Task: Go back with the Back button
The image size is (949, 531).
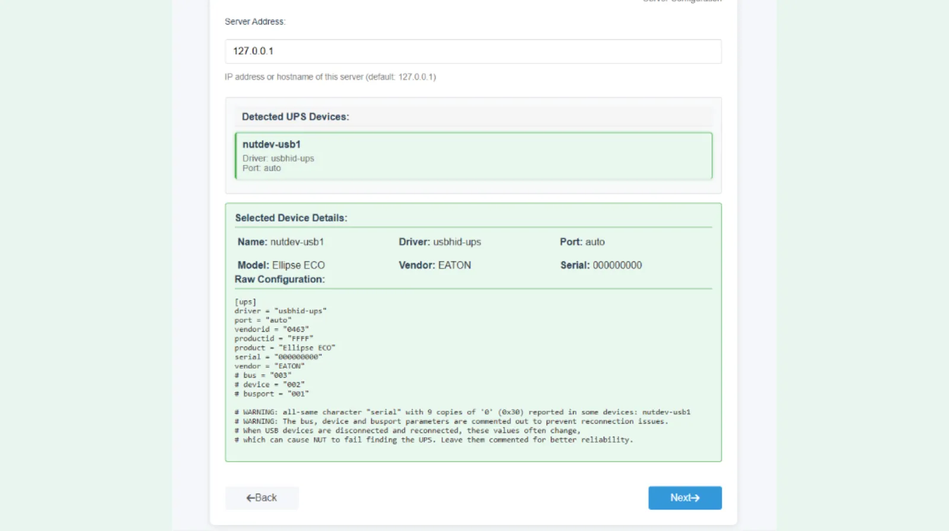Action: click(262, 498)
